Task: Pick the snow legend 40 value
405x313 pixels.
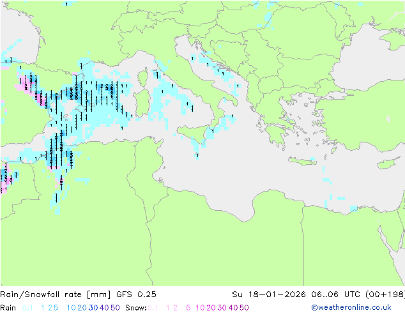Action: point(233,308)
